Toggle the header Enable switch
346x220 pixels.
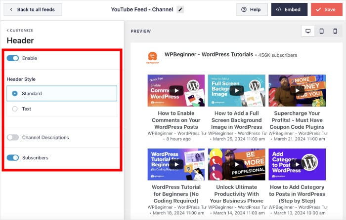[x=13, y=58]
